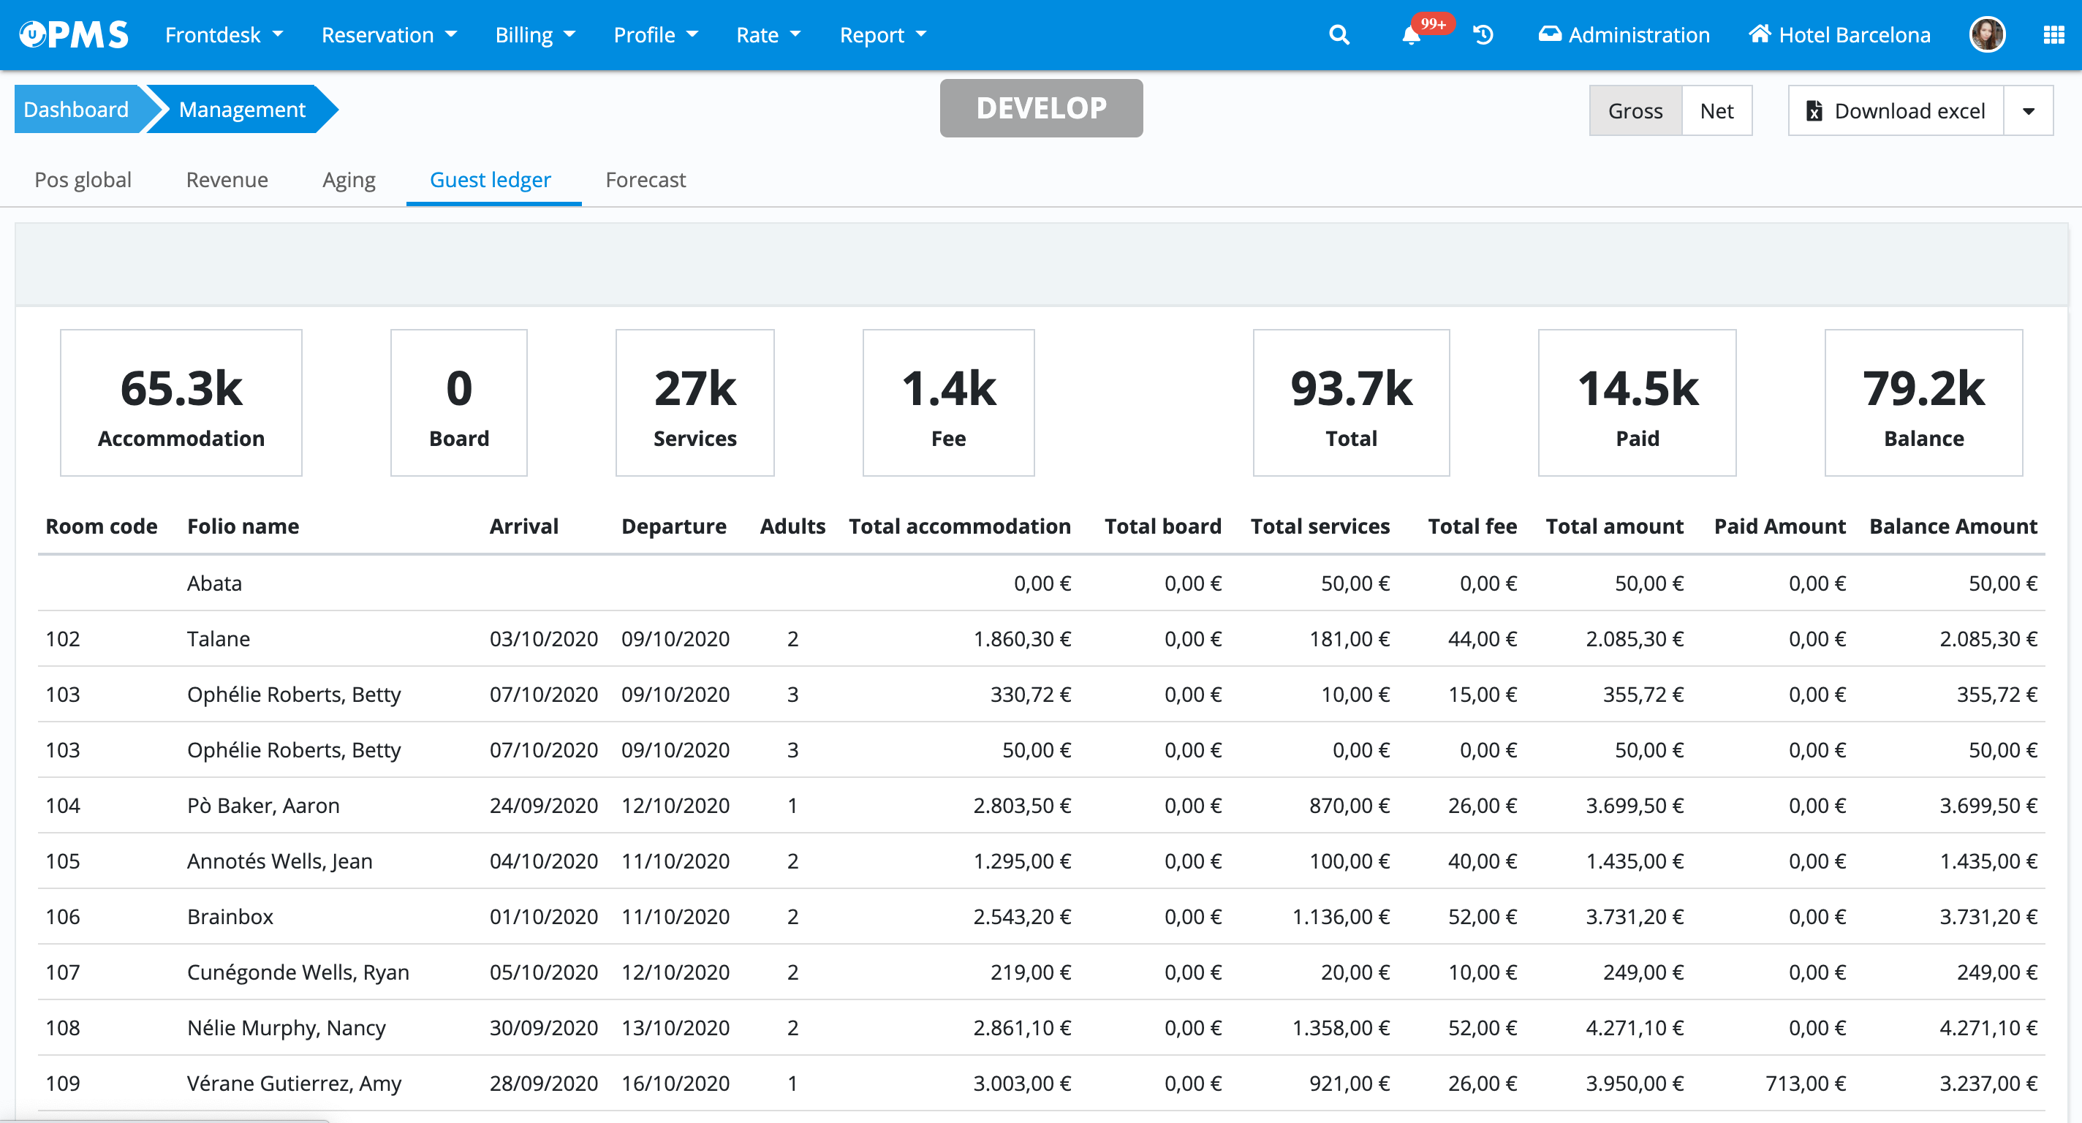Open the apps grid icon
The height and width of the screenshot is (1123, 2082).
[x=2053, y=35]
